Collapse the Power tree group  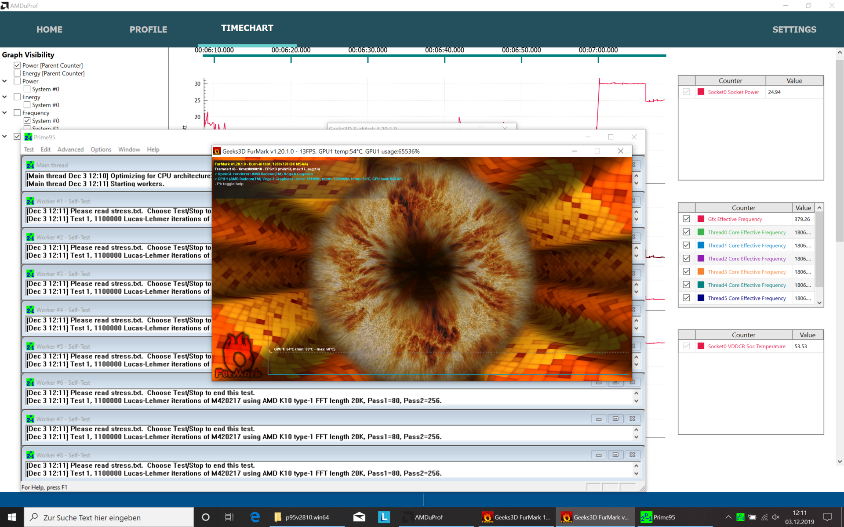tap(4, 81)
